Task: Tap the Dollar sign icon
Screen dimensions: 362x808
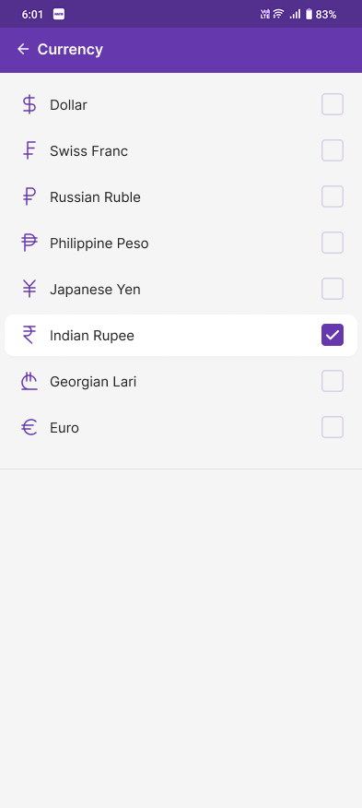Action: point(29,104)
